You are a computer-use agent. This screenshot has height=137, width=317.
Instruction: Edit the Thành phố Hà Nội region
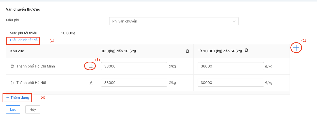click(x=91, y=83)
